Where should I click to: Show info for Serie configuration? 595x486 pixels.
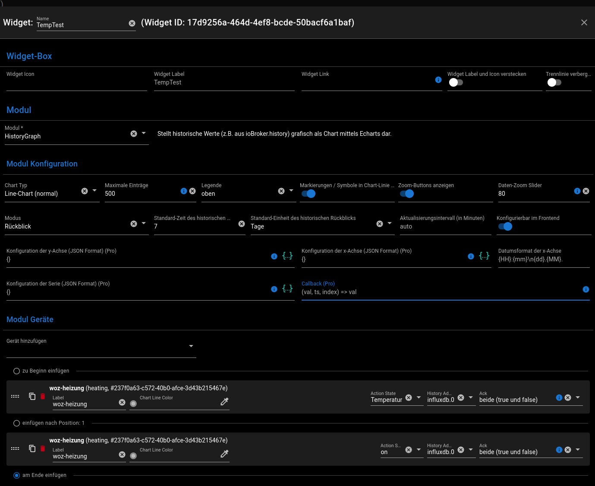click(x=274, y=289)
